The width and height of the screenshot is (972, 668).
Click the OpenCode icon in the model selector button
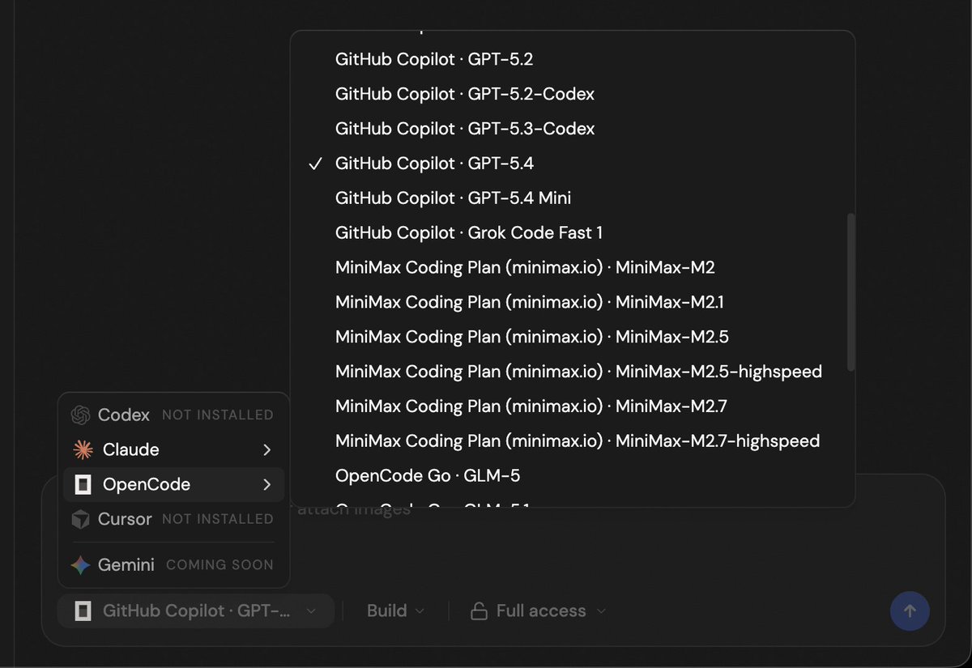click(x=82, y=611)
